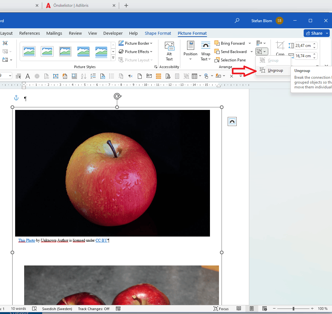The width and height of the screenshot is (332, 314).
Task: Click the insert table grid icon
Action: tap(194, 76)
